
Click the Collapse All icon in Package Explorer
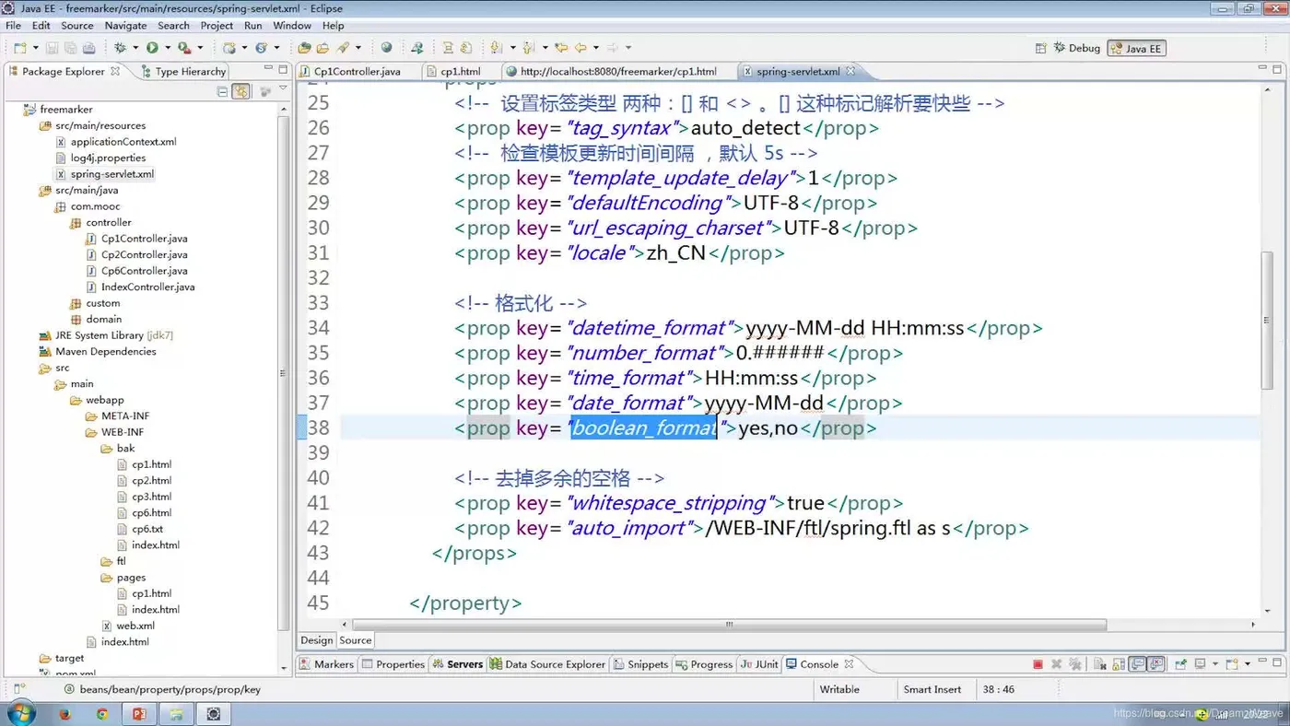coord(222,91)
